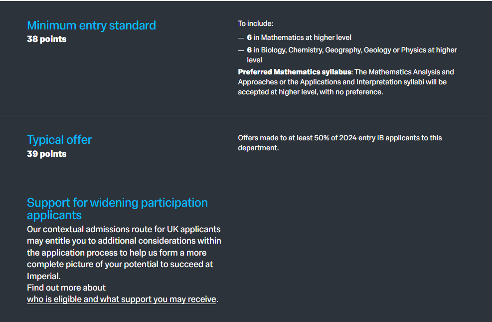Image resolution: width=492 pixels, height=322 pixels.
Task: Click the dash bullet beside the Mathematics requirement
Action: tap(241, 37)
